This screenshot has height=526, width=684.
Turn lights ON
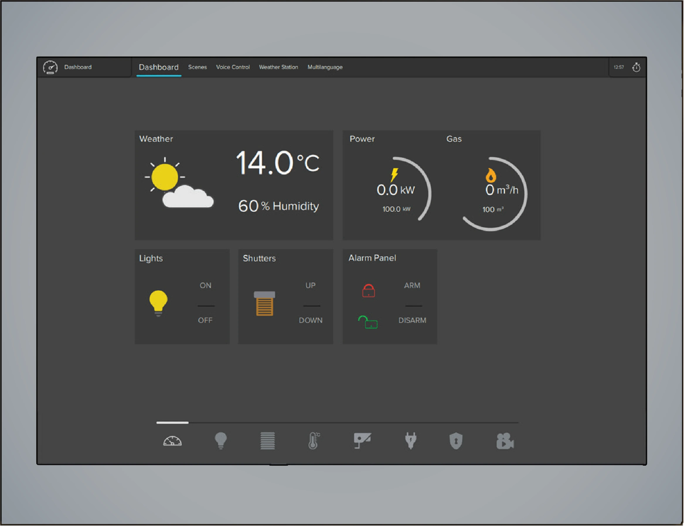tap(205, 285)
